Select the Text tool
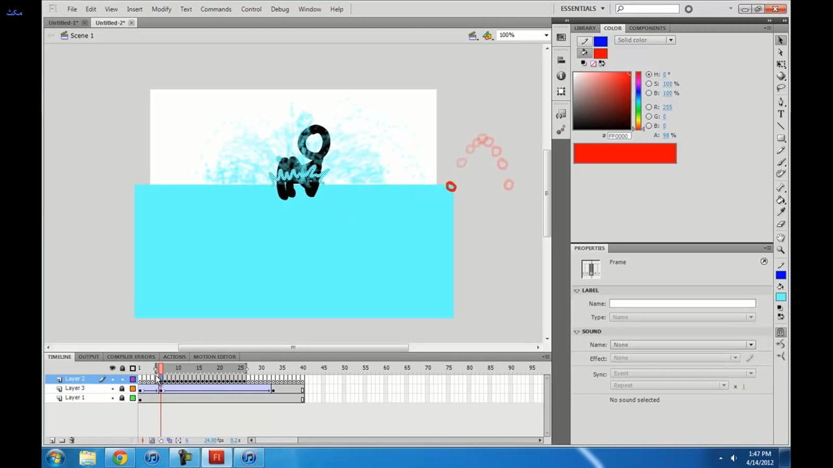833x468 pixels. tap(781, 114)
